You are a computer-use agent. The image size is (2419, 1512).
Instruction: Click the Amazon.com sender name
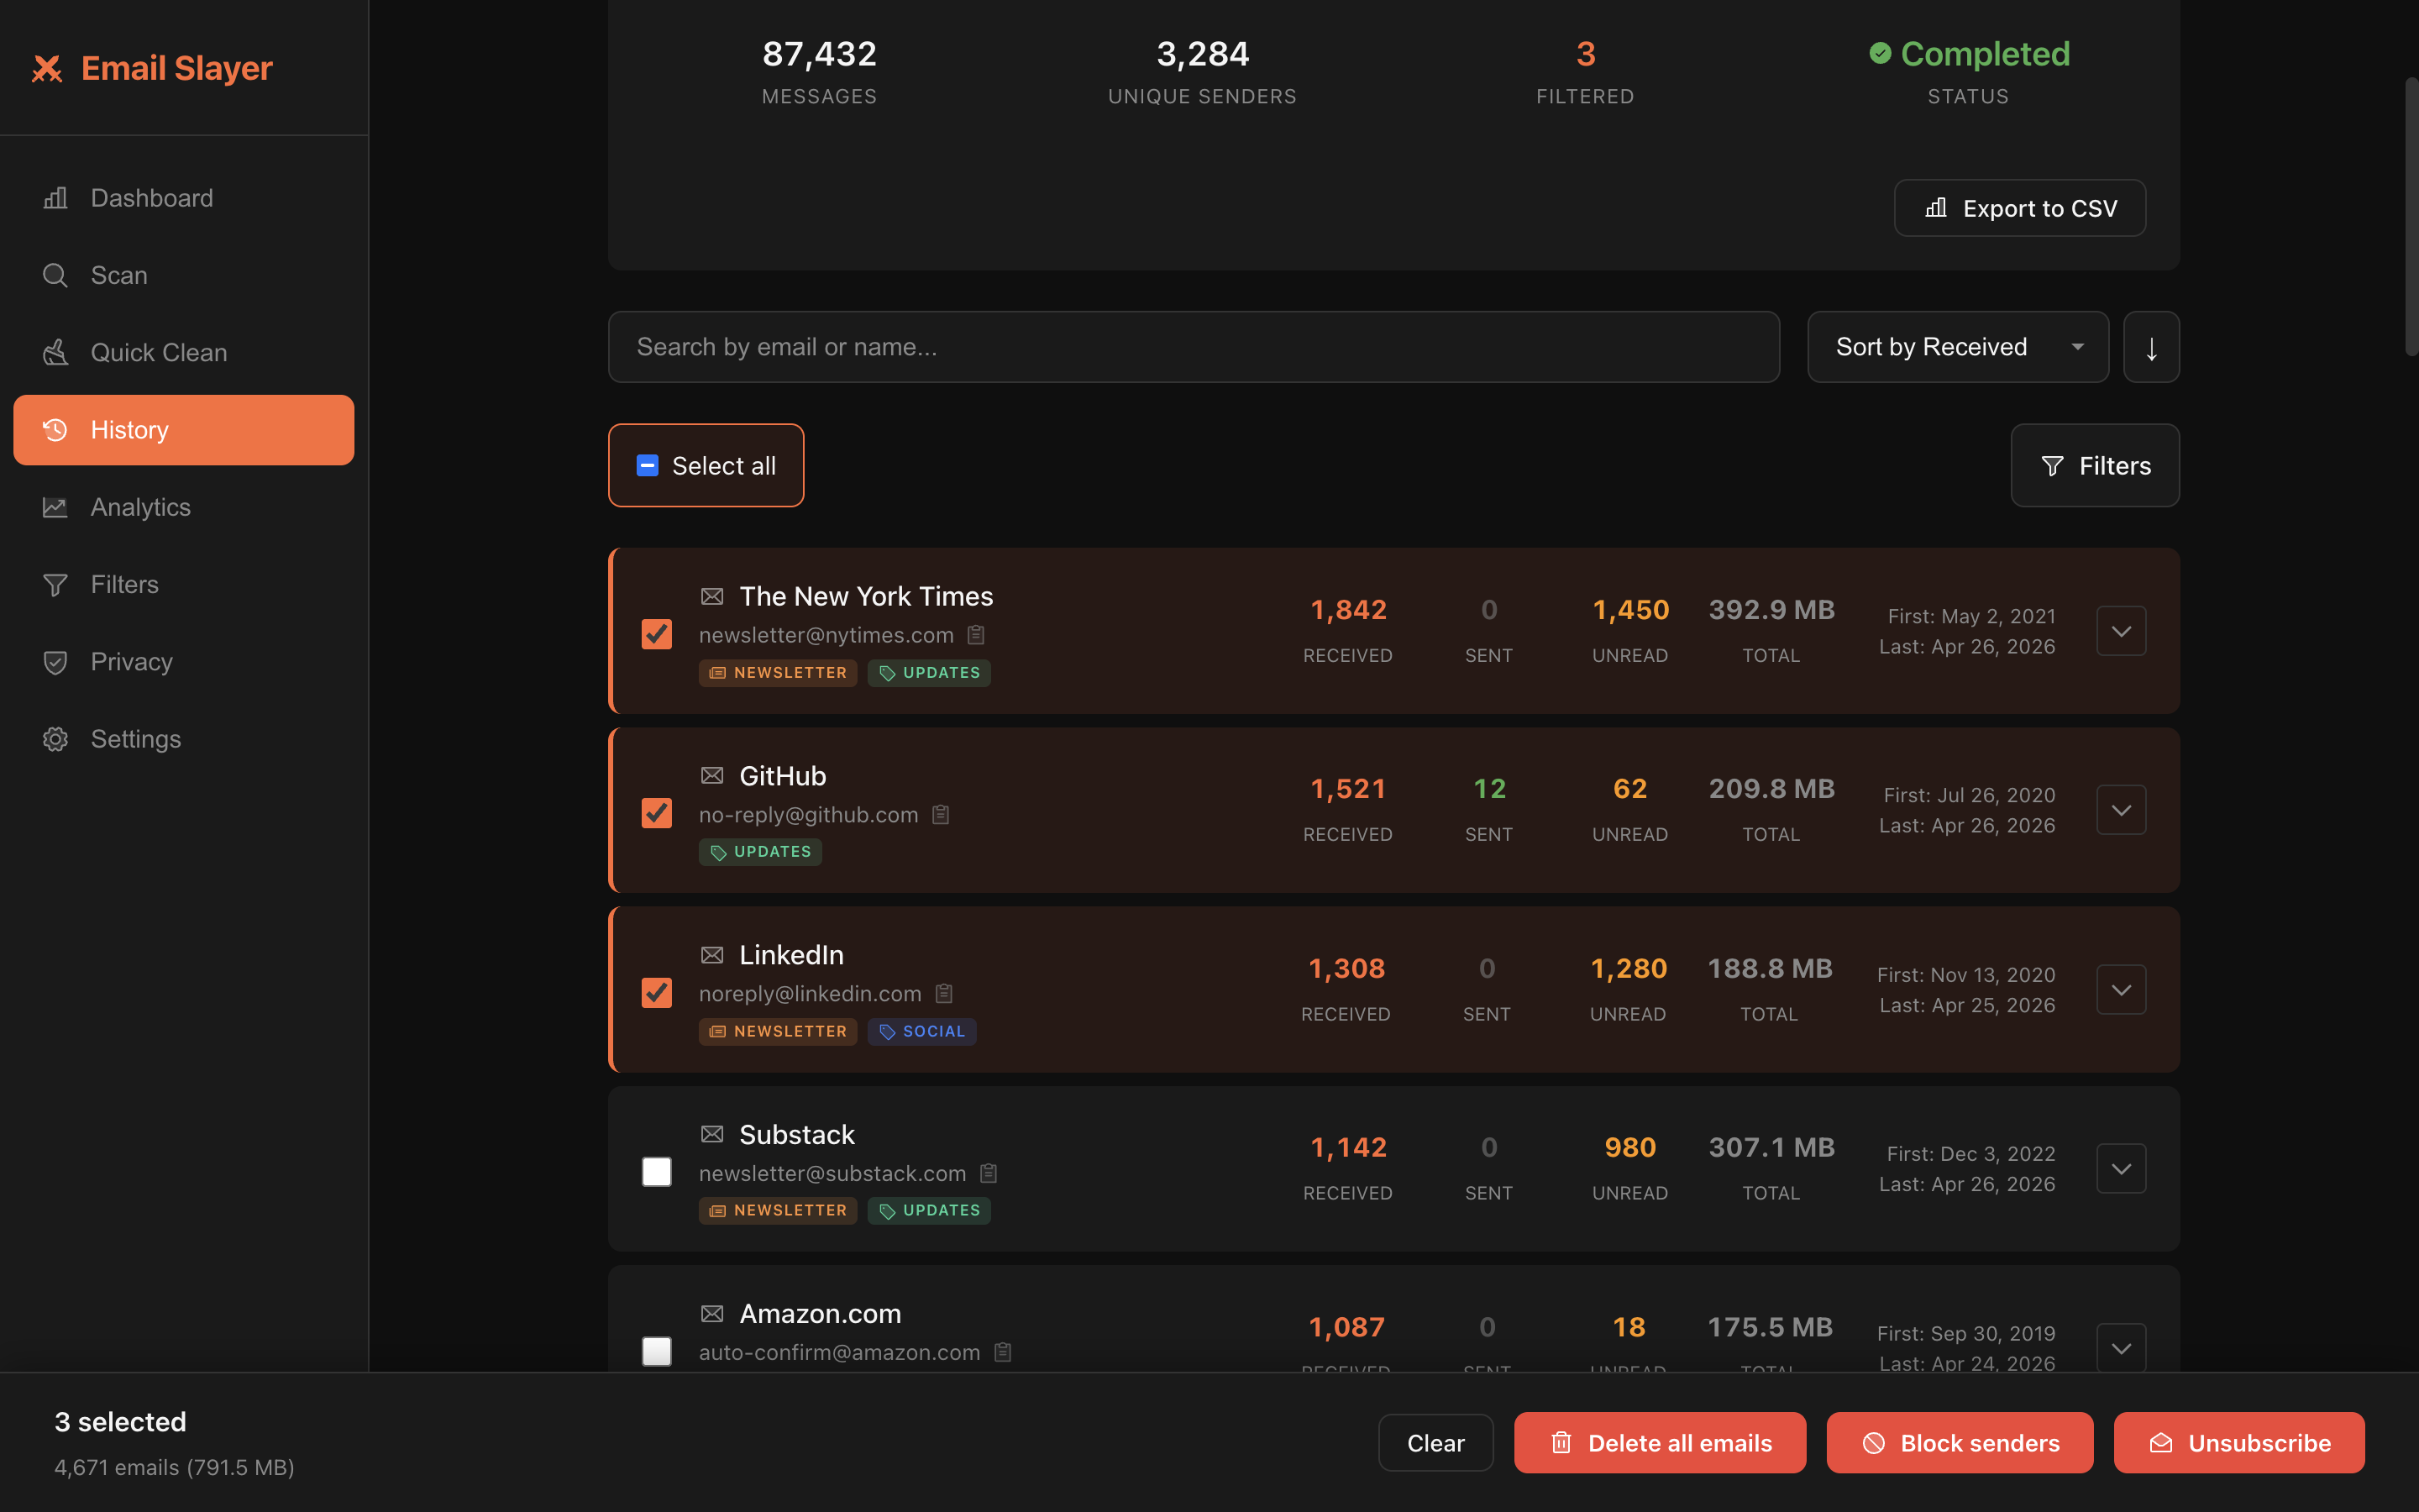click(x=821, y=1314)
